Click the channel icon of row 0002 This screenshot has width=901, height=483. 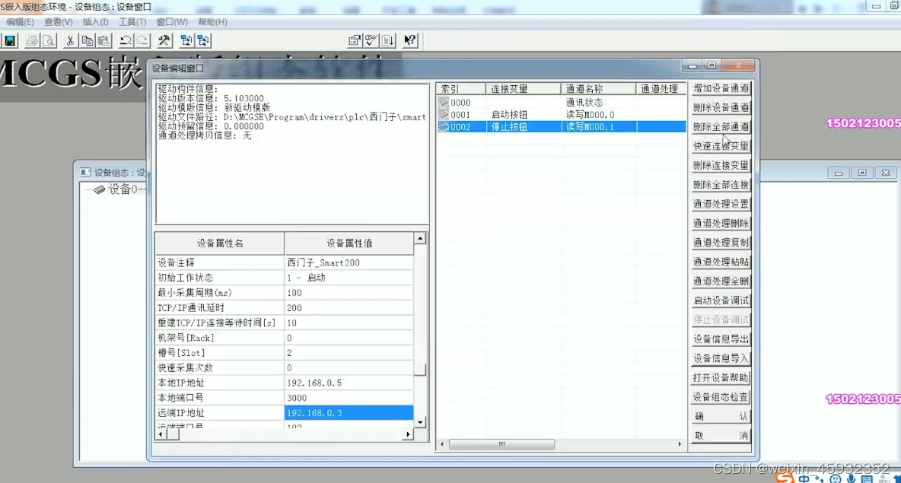444,126
